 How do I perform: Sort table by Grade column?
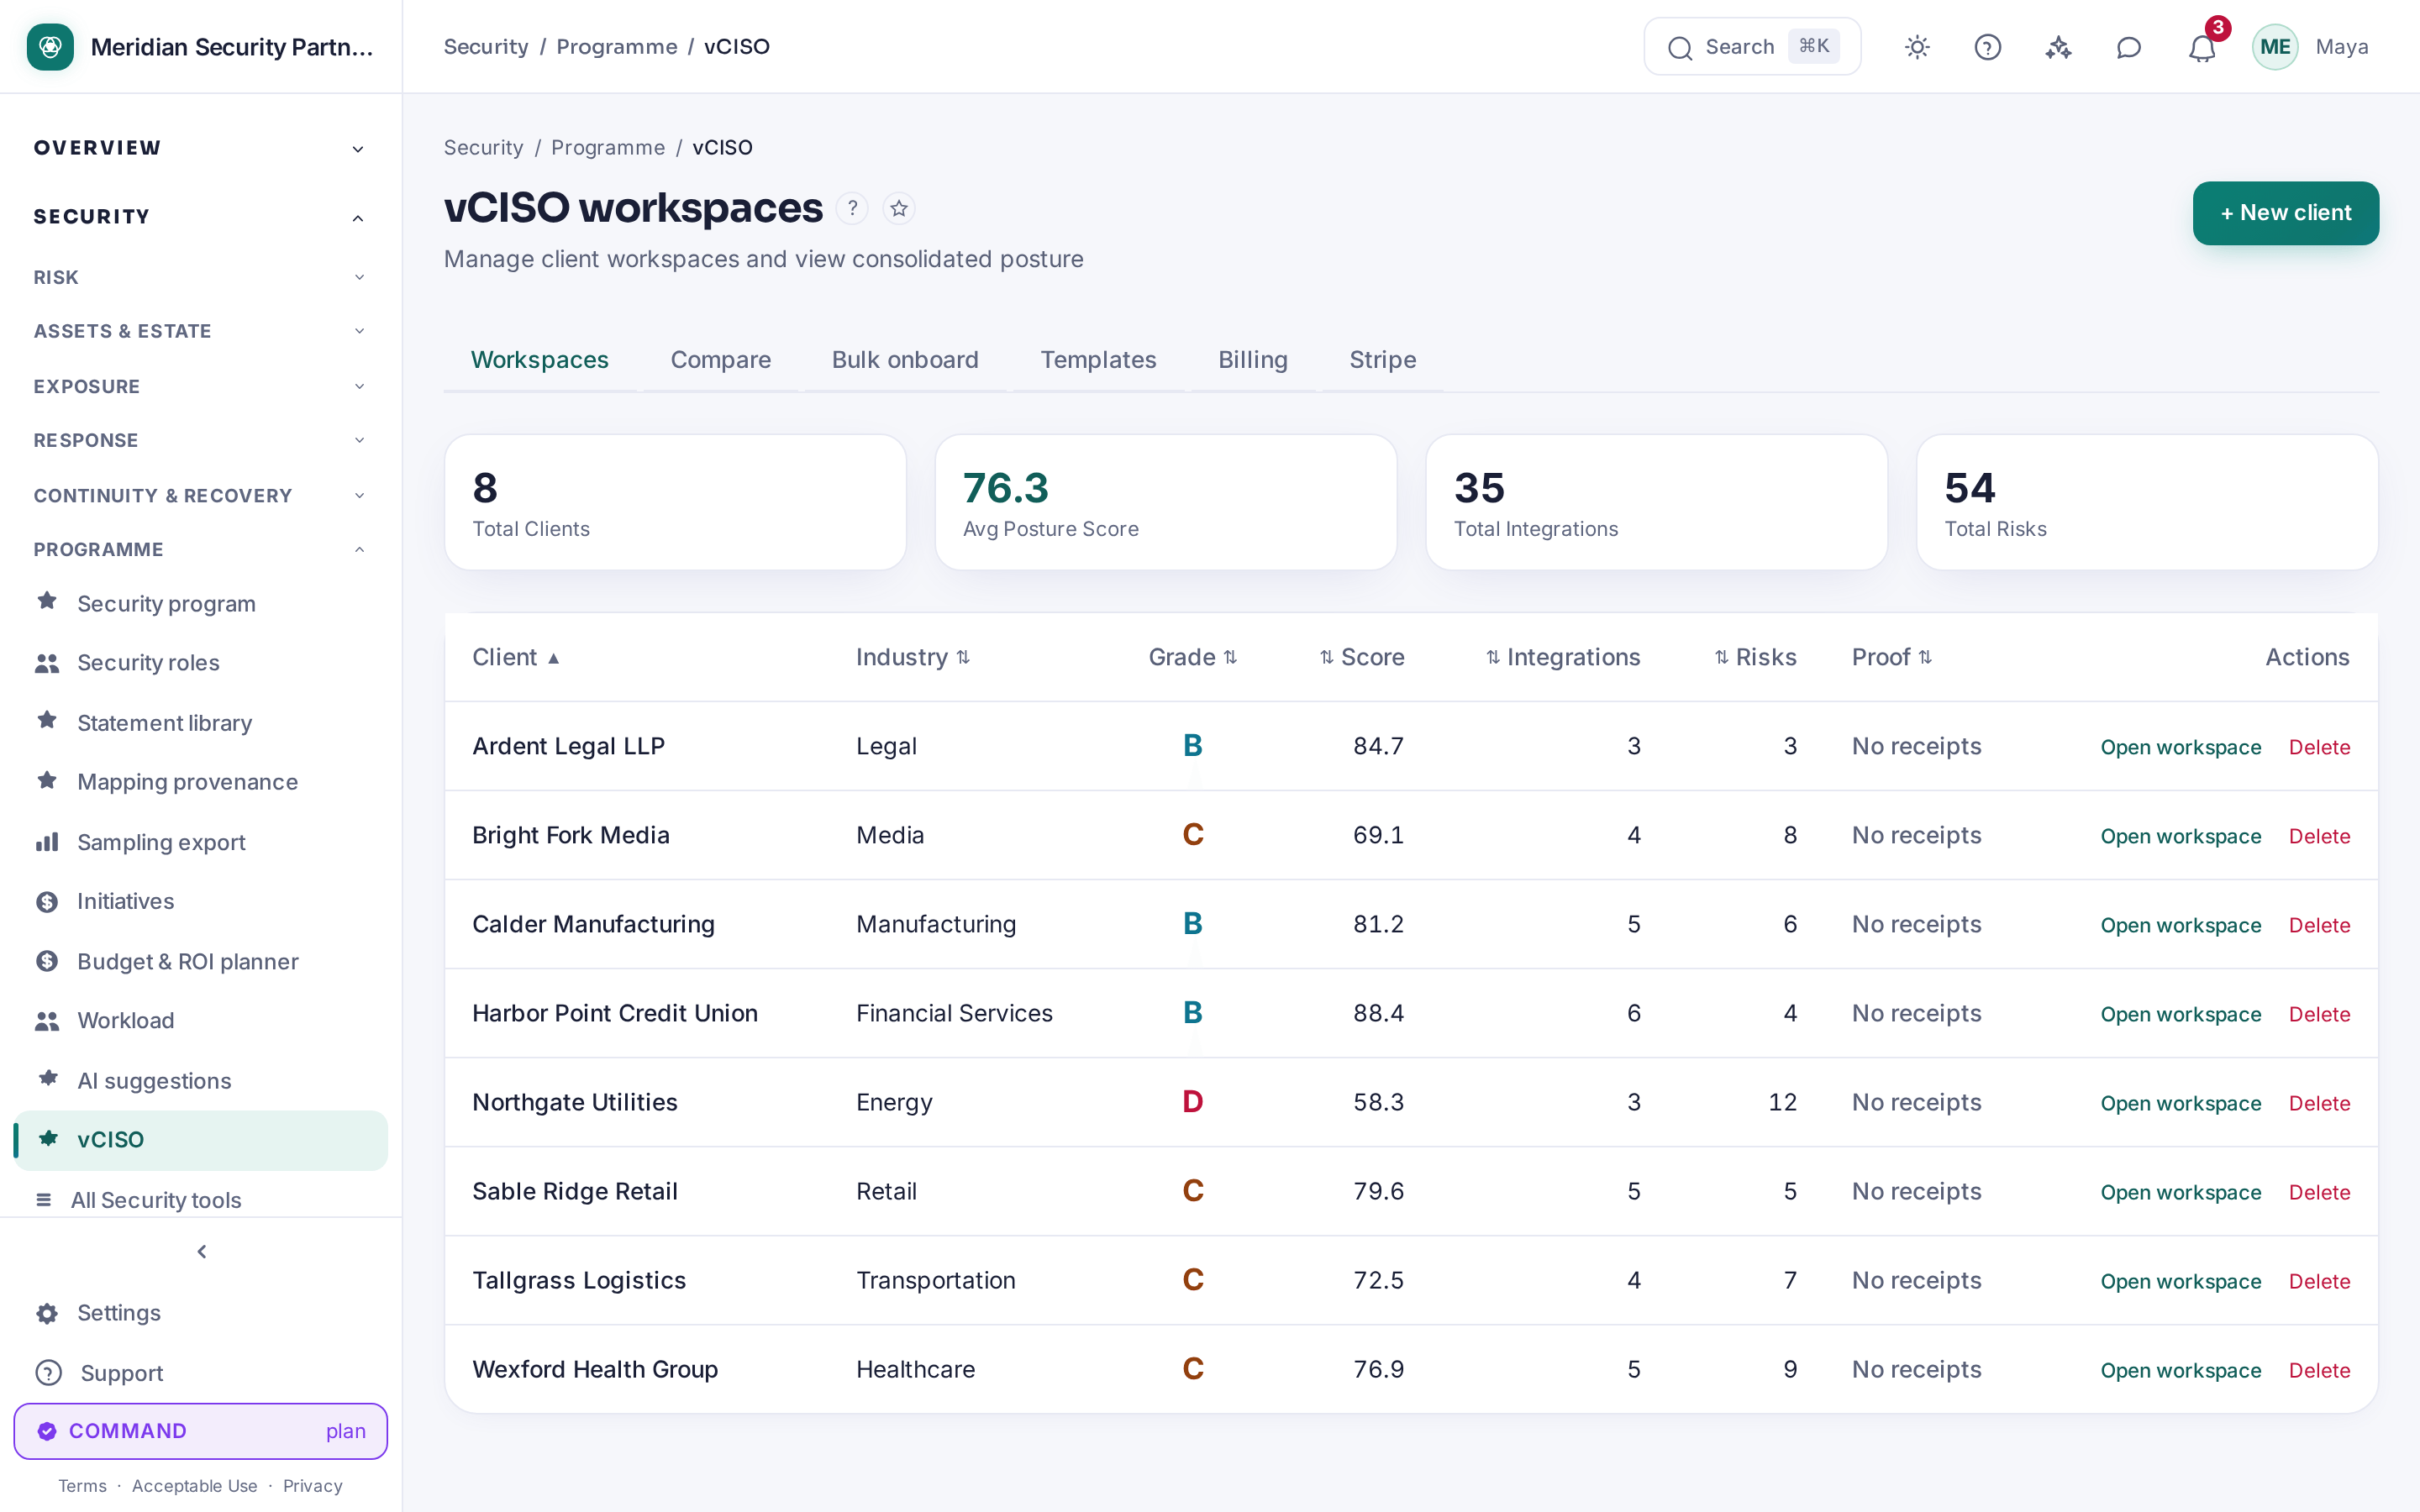pyautogui.click(x=1193, y=657)
